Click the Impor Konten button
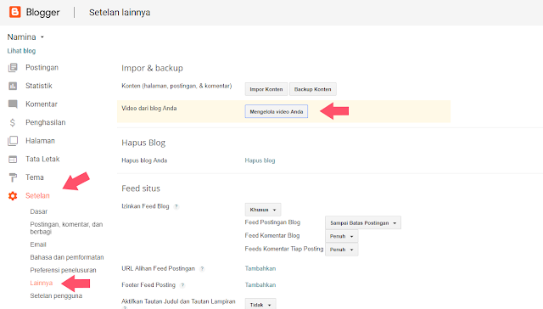 (266, 89)
